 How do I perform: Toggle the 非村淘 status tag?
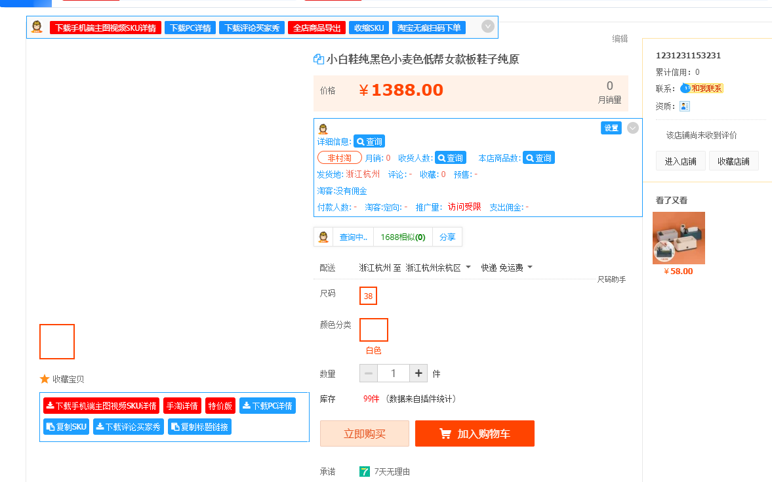pyautogui.click(x=339, y=157)
